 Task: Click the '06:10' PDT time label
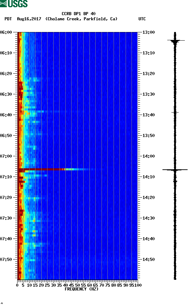point(6,53)
